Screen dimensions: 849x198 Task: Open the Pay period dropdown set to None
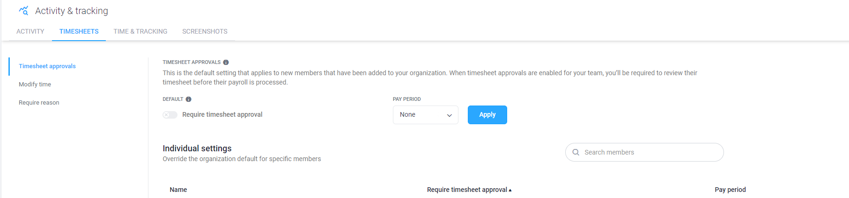point(425,115)
